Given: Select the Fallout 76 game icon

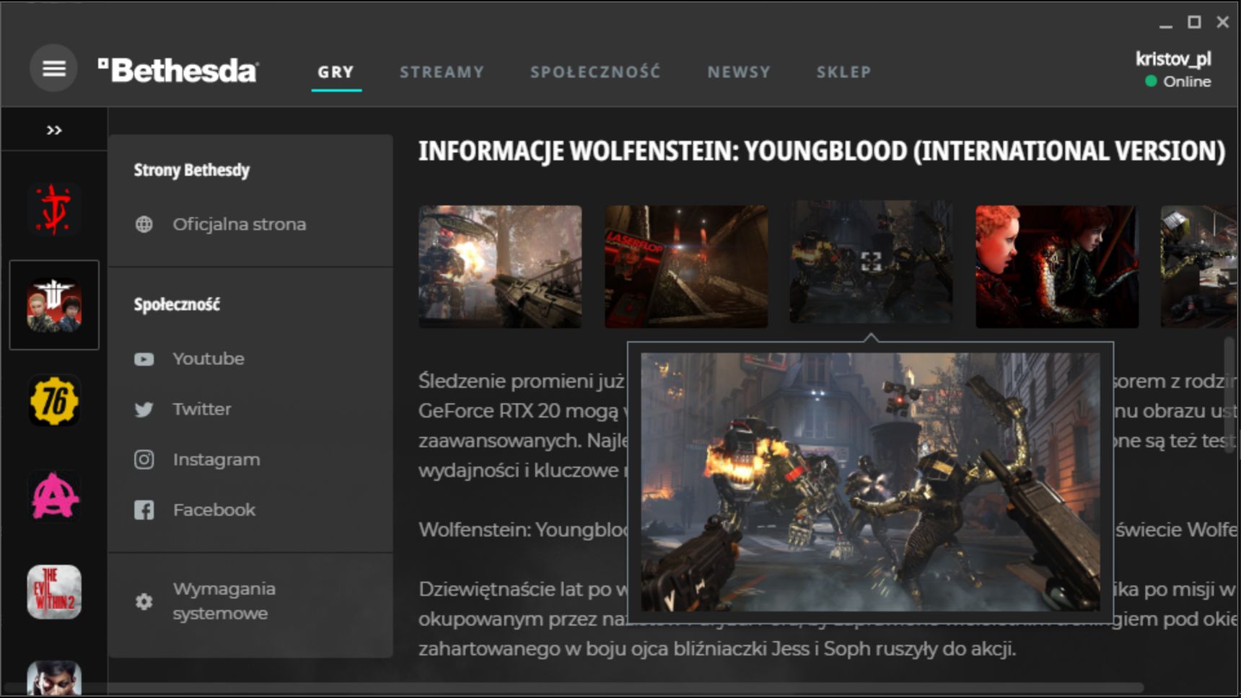Looking at the screenshot, I should click(54, 401).
